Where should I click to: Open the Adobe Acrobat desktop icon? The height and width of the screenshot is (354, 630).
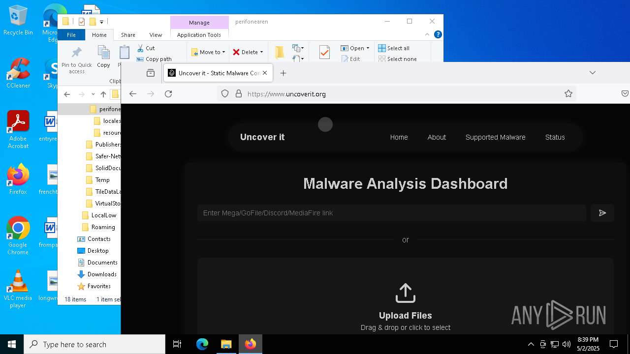18,130
